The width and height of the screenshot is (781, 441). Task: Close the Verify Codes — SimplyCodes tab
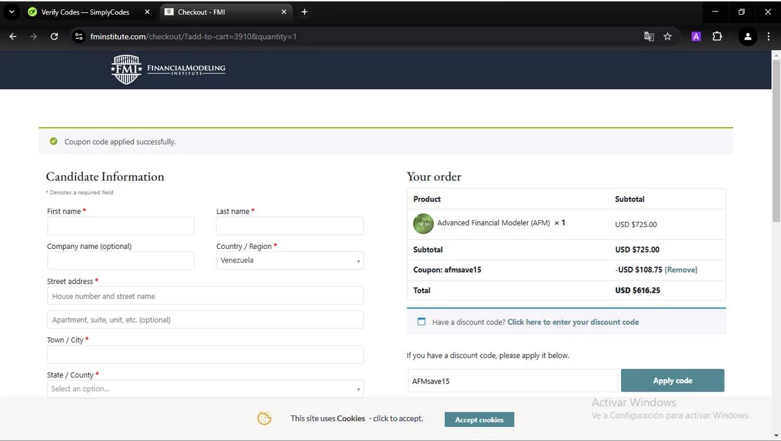pos(147,12)
